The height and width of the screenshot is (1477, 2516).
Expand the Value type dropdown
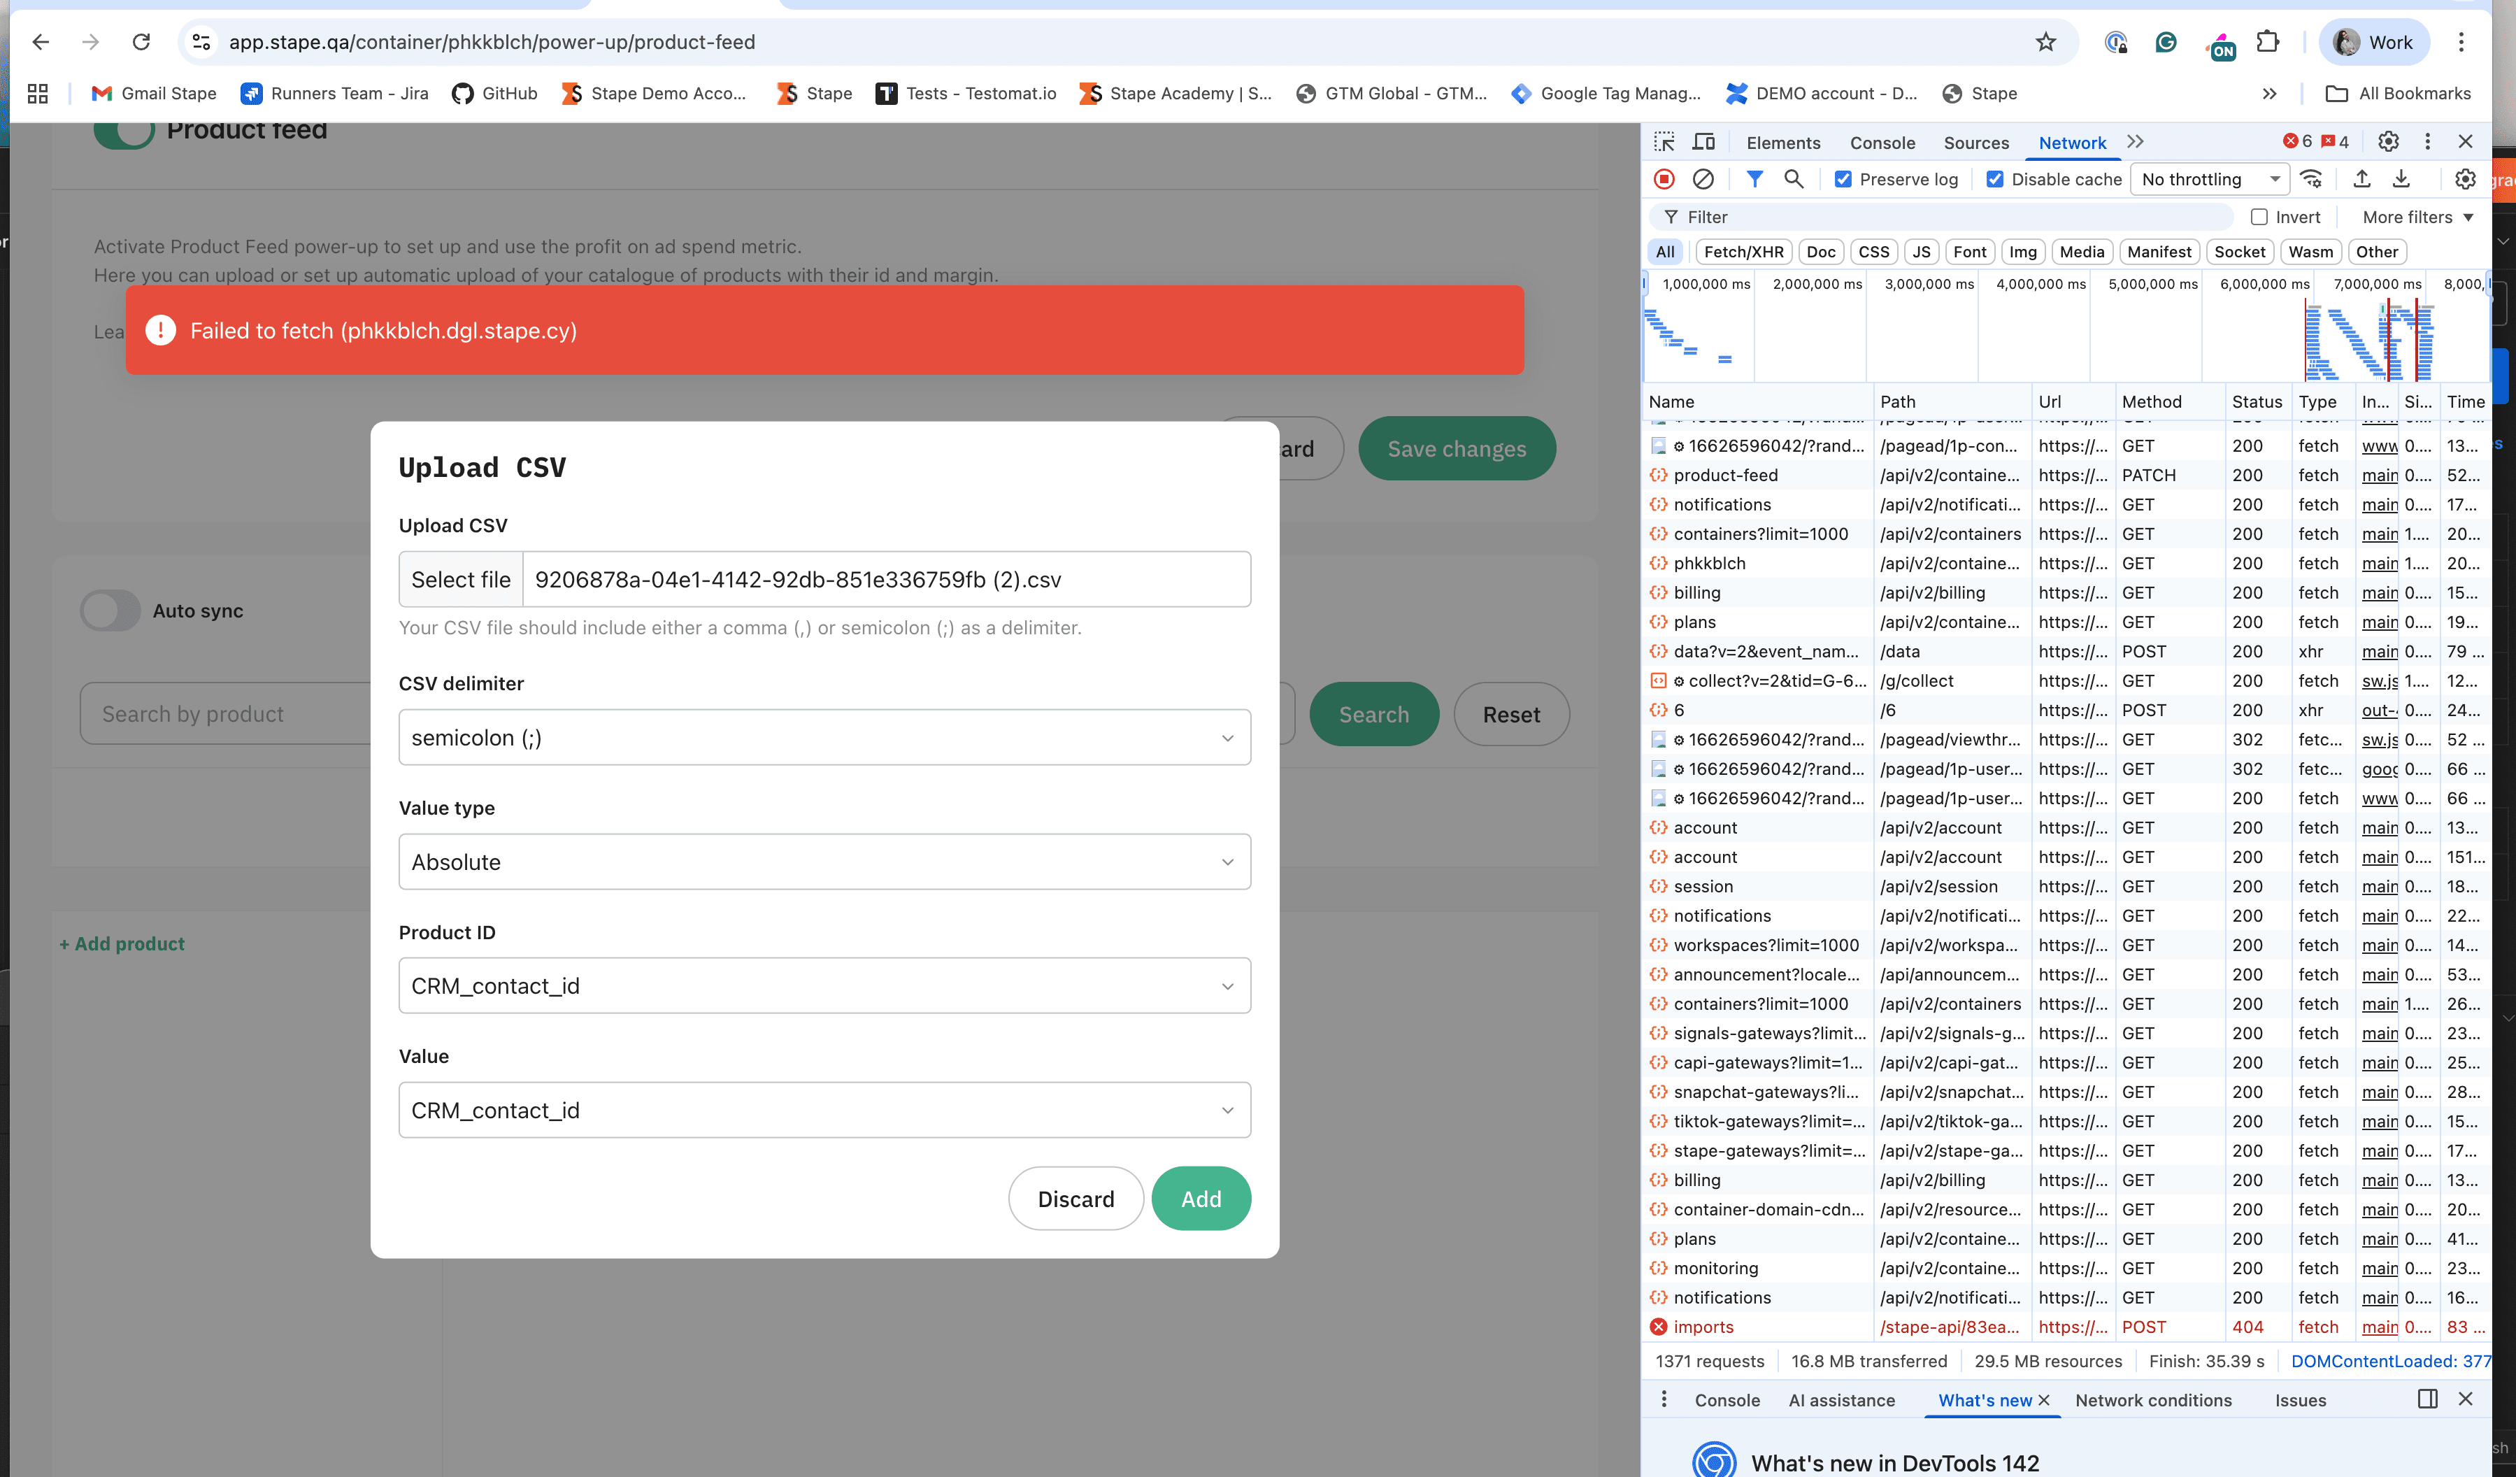[x=824, y=862]
